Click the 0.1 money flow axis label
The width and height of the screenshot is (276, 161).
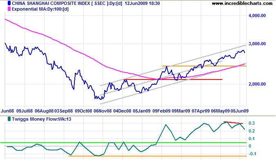pyautogui.click(x=251, y=139)
